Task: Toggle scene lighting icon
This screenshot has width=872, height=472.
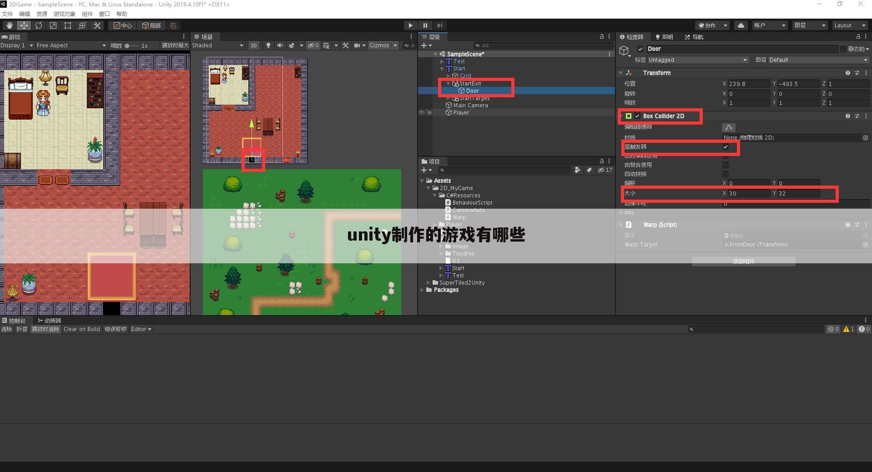Action: (268, 45)
